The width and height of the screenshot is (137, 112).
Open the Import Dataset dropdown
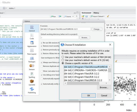tap(97, 16)
